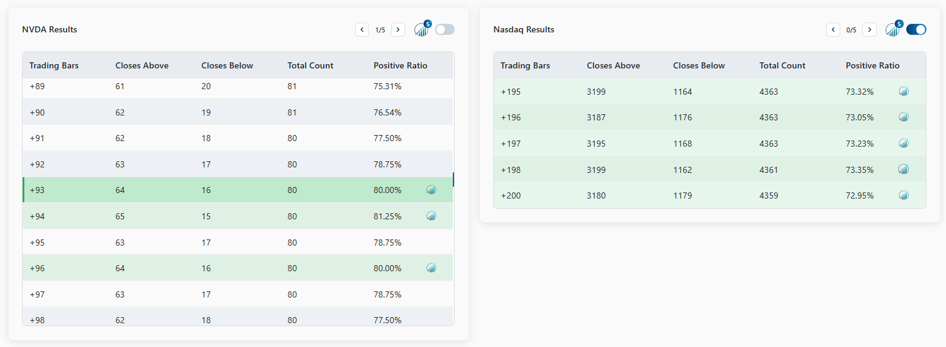This screenshot has height=347, width=946.
Task: Click the 73.32% ratio in Nasdaq table
Action: pyautogui.click(x=860, y=92)
